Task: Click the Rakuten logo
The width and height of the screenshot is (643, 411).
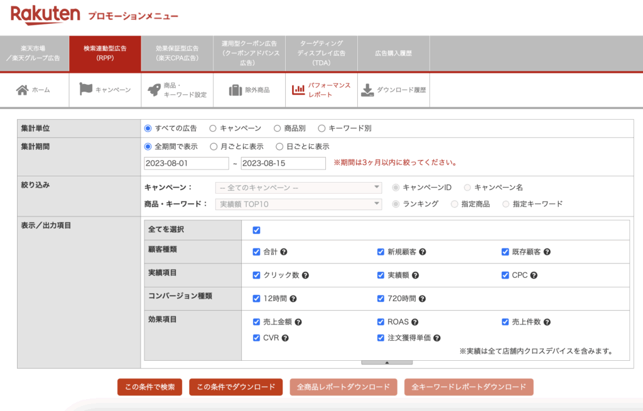Action: pos(45,15)
